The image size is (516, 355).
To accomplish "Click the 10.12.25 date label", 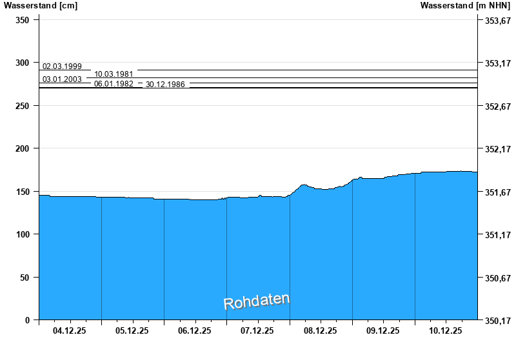I will (x=446, y=330).
